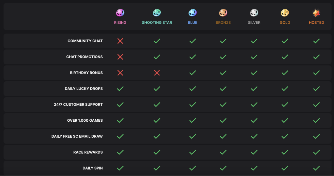The height and width of the screenshot is (176, 334).
Task: Click the BIRTHDAY BONUS row label
Action: click(86, 73)
